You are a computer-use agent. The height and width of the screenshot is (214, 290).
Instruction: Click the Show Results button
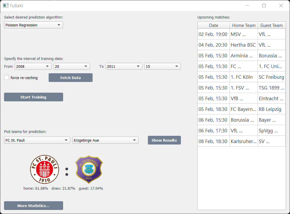point(164,140)
